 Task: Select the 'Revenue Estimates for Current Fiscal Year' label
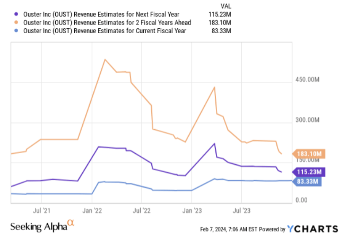point(105,31)
